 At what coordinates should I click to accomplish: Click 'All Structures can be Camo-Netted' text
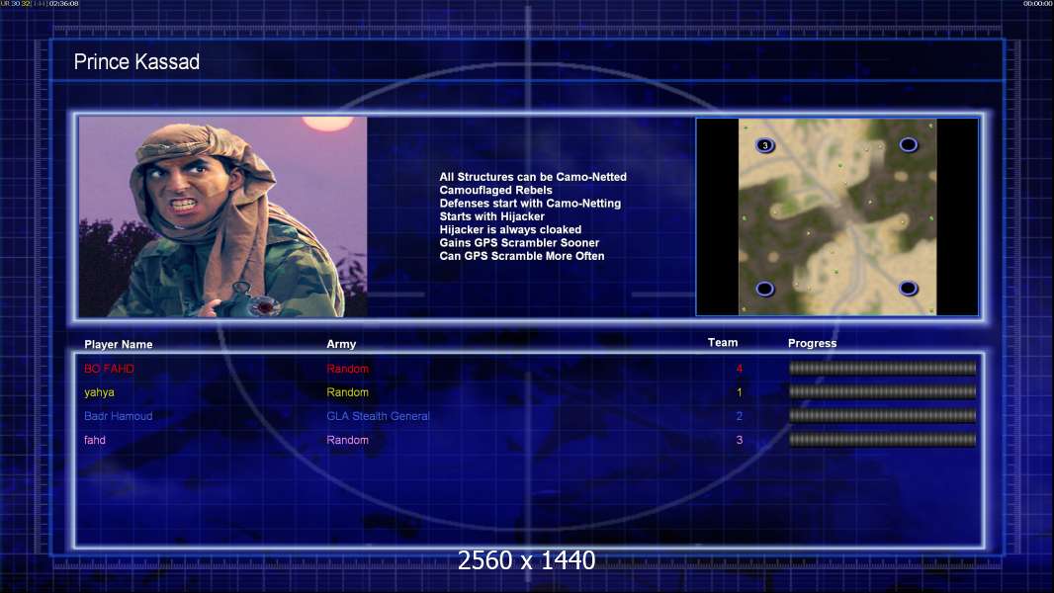533,177
